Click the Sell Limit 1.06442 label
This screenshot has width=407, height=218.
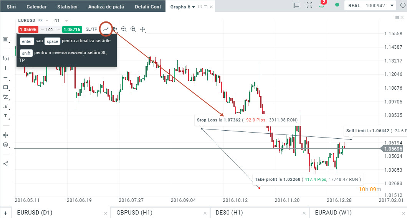[x=376, y=131]
